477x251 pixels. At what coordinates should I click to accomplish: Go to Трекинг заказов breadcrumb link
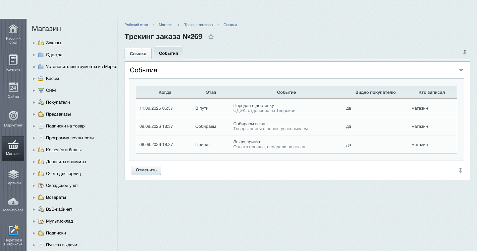point(198,25)
